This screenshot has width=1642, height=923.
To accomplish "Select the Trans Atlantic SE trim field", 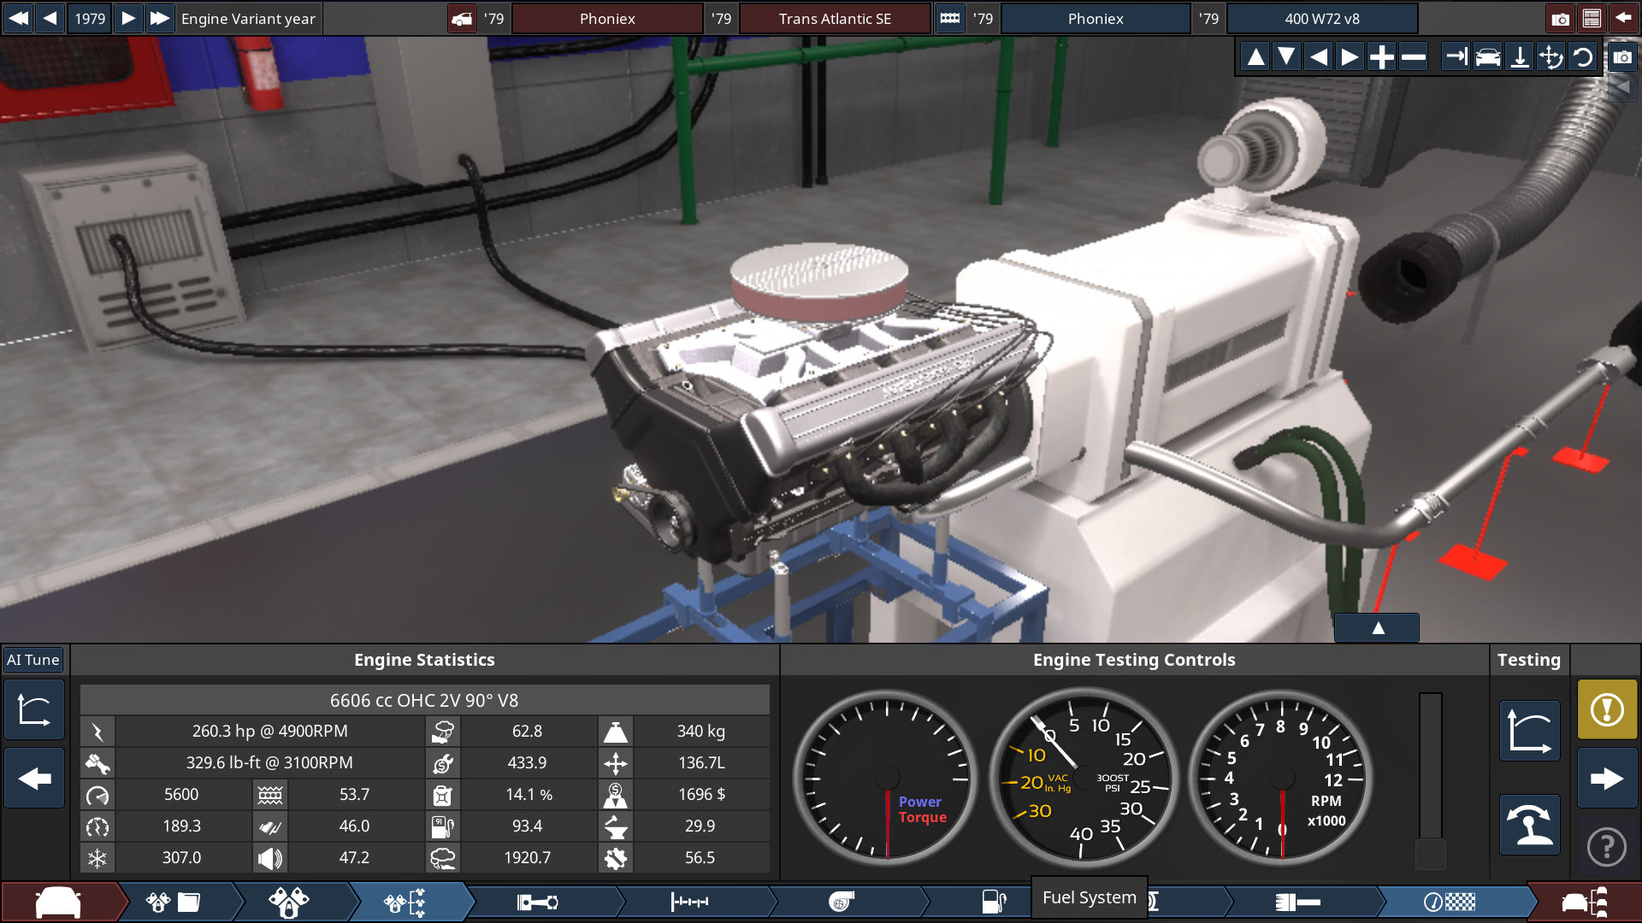I will (835, 19).
